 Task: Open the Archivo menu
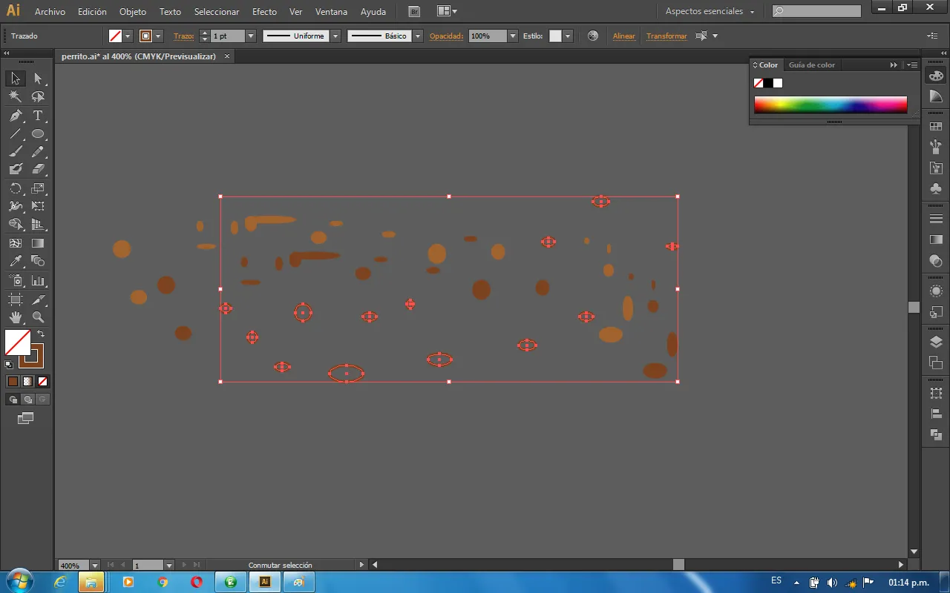(50, 12)
